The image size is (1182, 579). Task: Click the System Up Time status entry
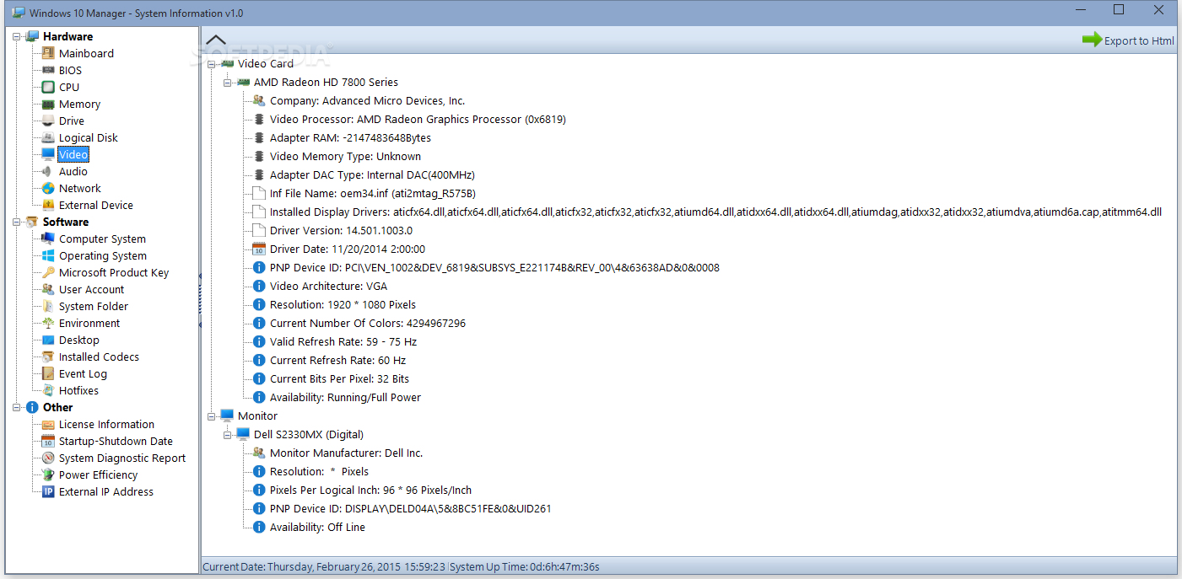525,567
